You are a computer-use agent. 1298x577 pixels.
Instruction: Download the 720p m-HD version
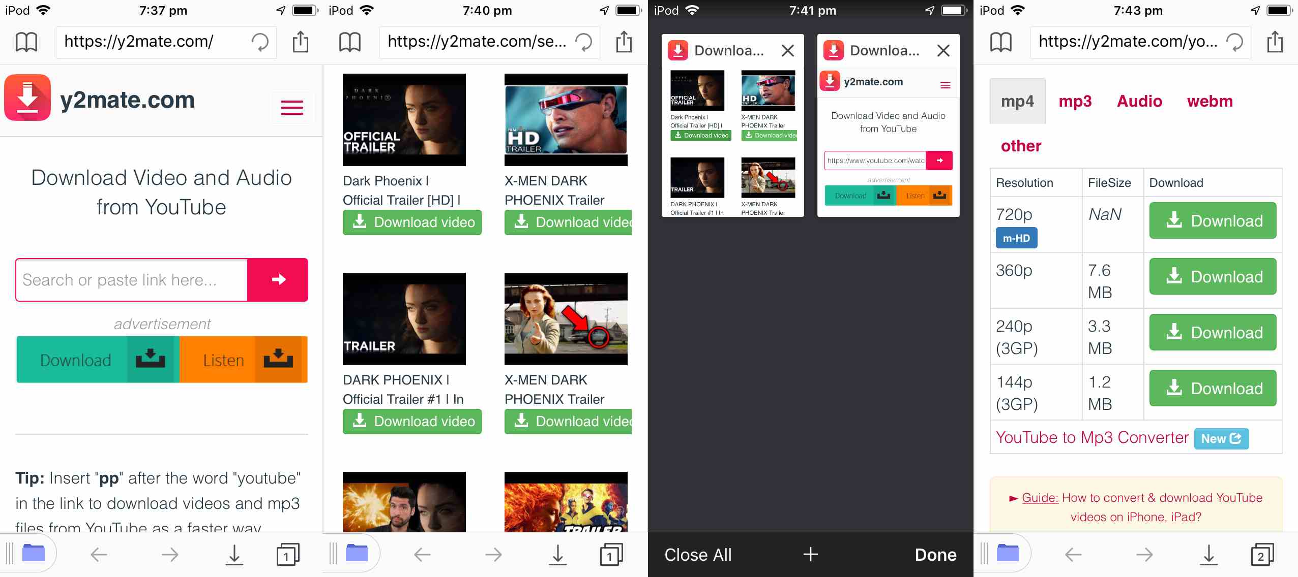coord(1213,220)
